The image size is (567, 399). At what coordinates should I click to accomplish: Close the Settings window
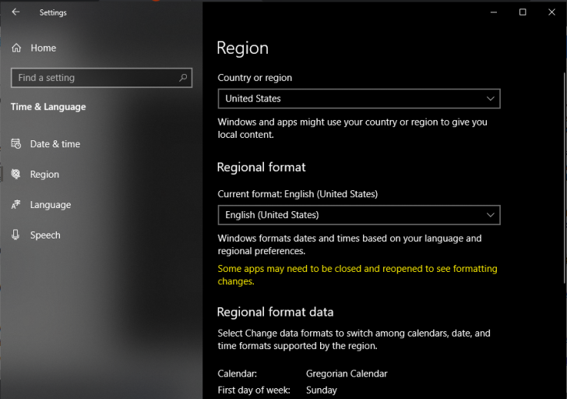pos(551,12)
